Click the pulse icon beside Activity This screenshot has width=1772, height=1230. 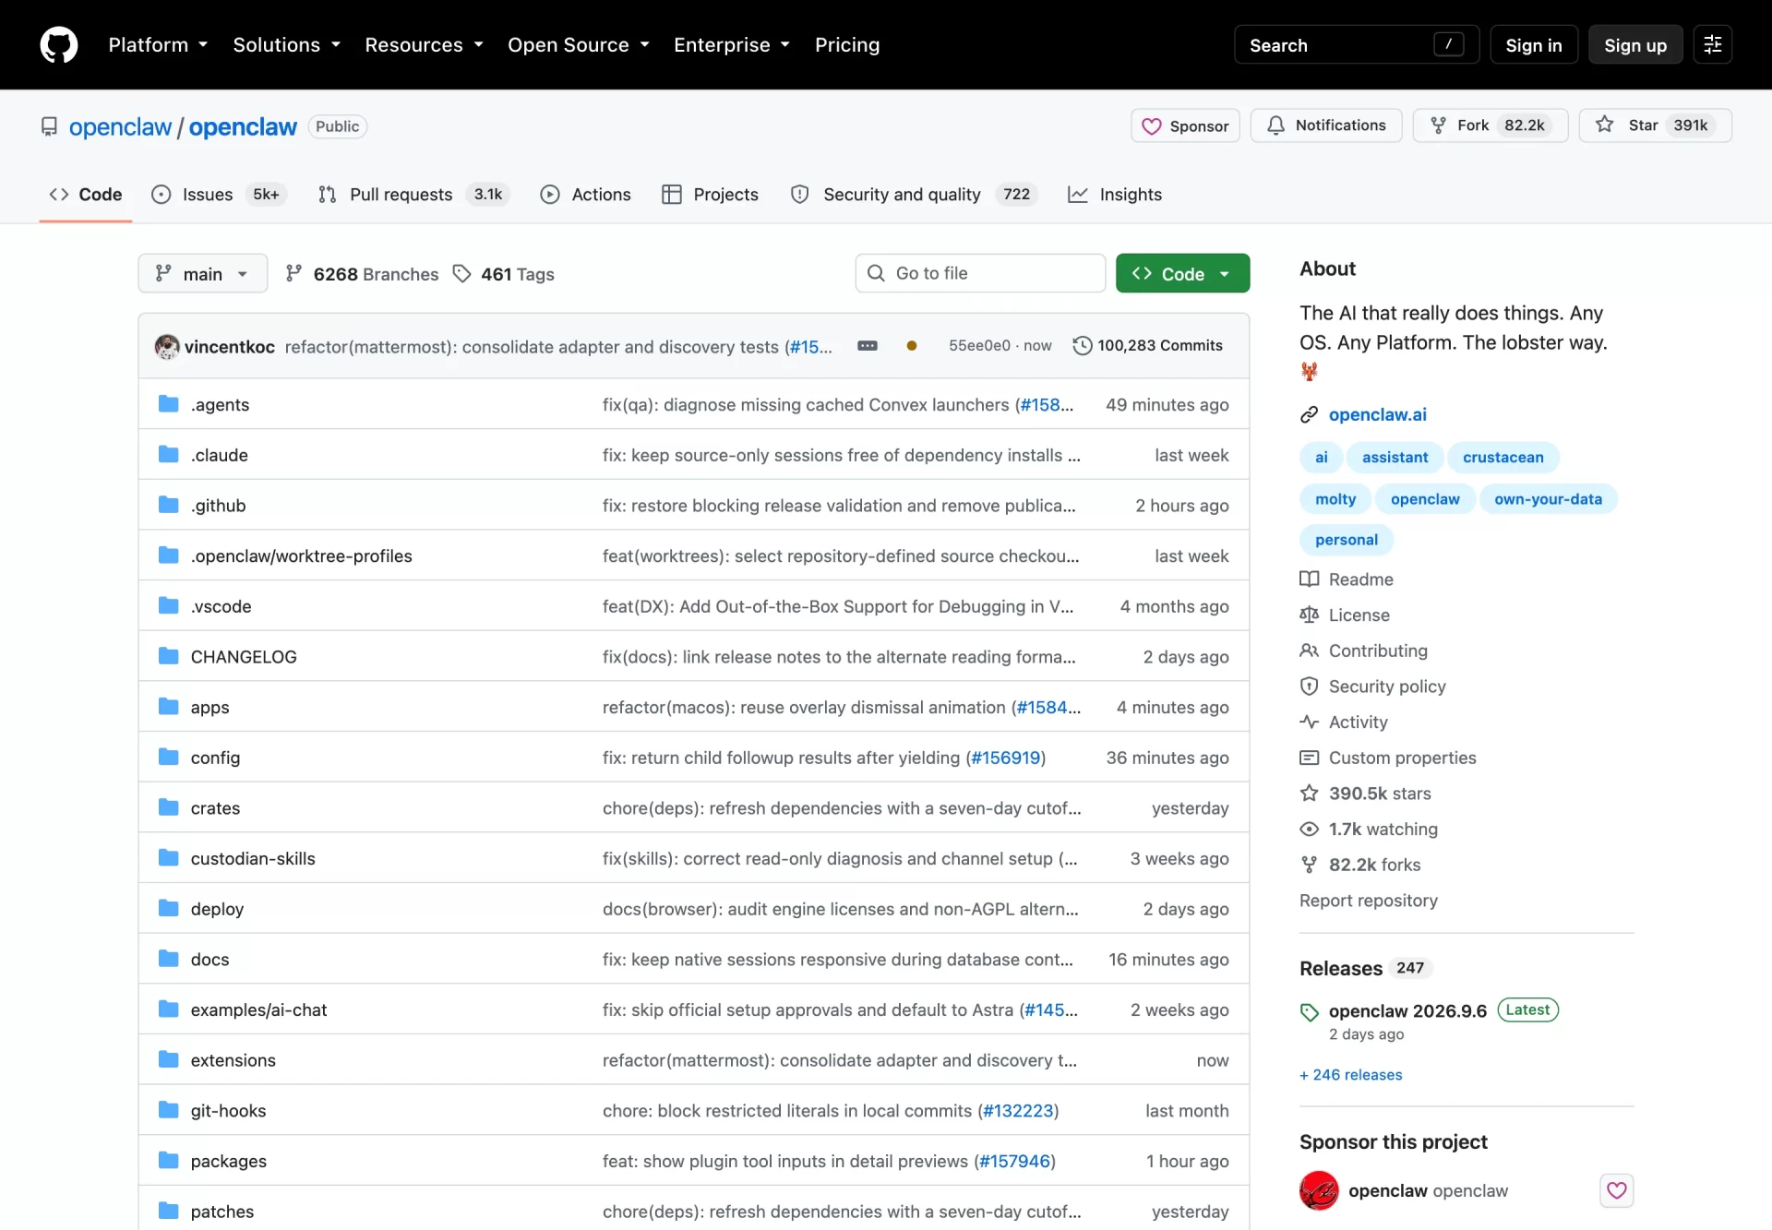click(x=1309, y=722)
